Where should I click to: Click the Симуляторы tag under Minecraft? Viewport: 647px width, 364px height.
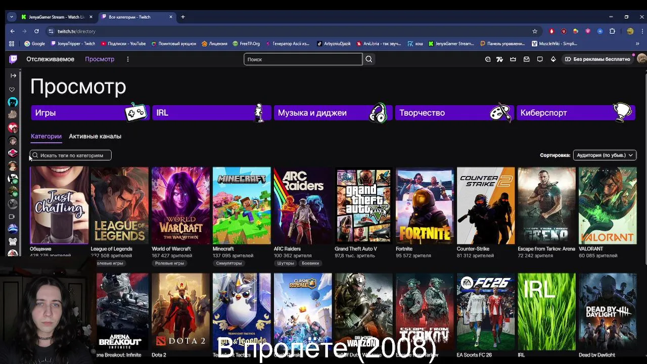tap(229, 263)
